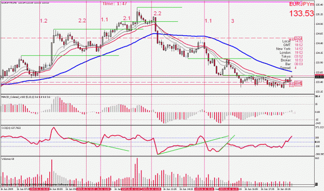
Task: Click the '16 Jun 14:15' time axis label
Action: (186, 189)
